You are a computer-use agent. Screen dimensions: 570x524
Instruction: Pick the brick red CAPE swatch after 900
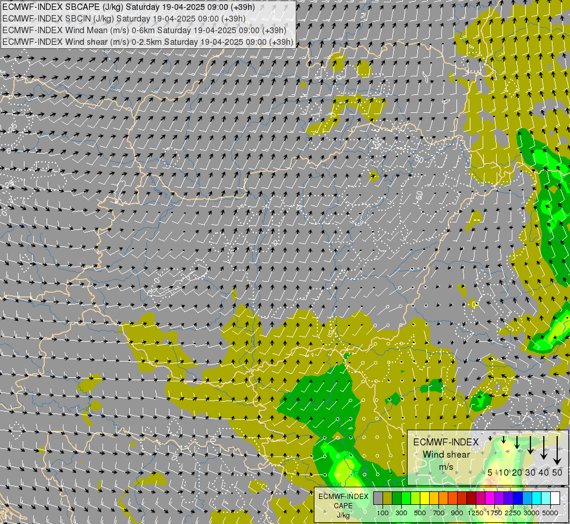pos(462,498)
